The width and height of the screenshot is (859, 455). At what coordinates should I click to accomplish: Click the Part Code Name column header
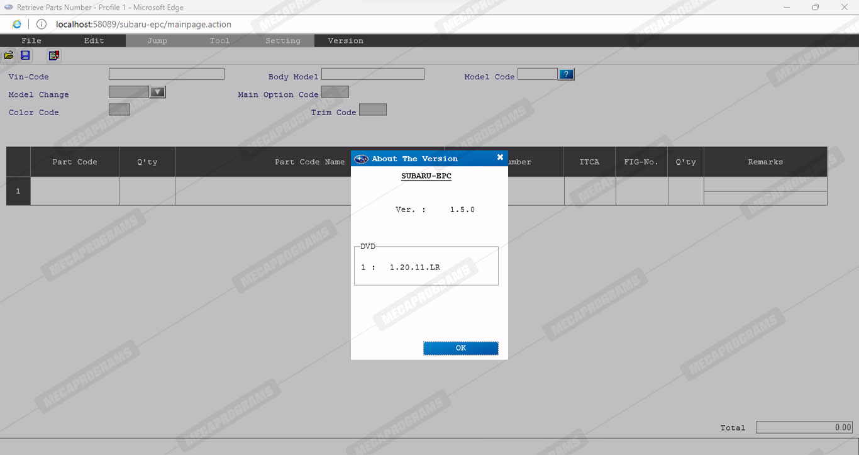tap(309, 162)
